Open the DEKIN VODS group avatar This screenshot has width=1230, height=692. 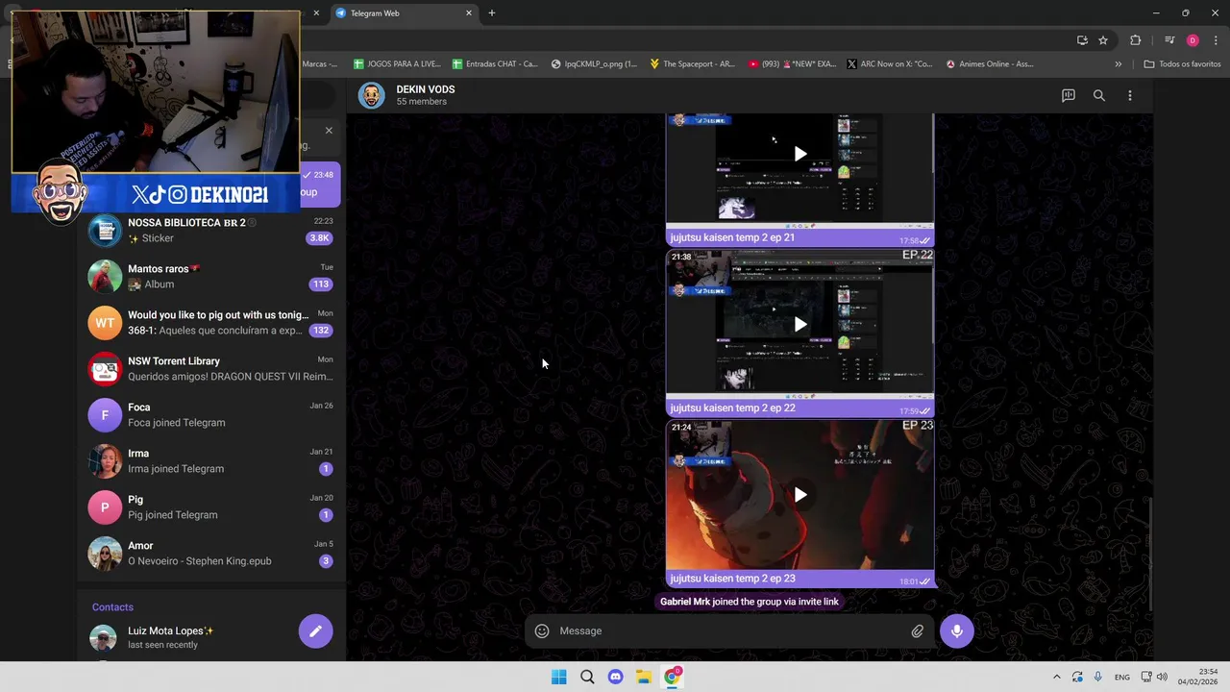372,95
